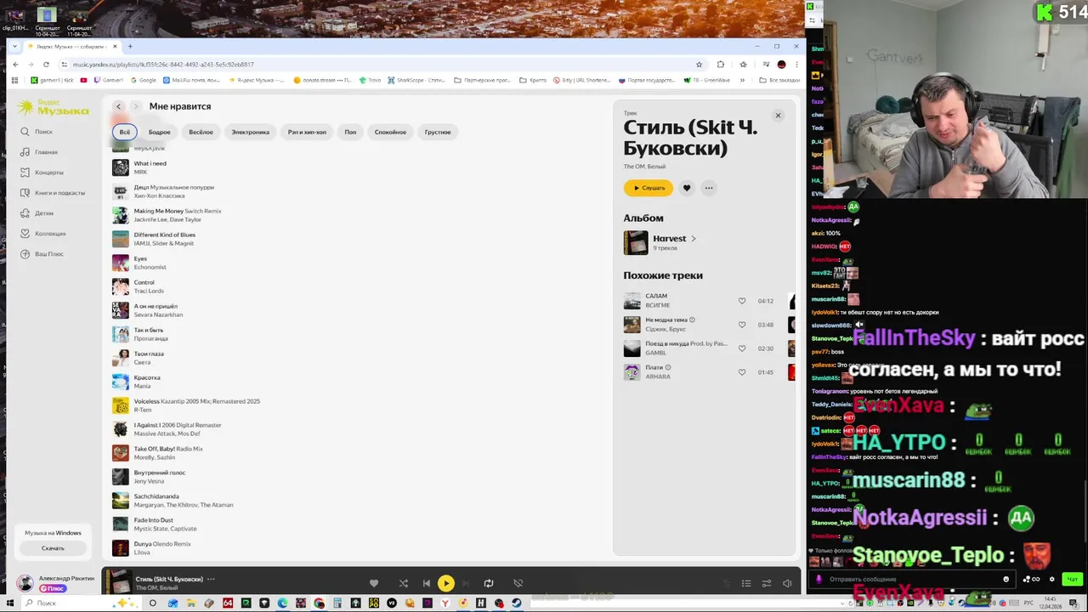Bookmark page with address bar star
The width and height of the screenshot is (1088, 612).
700,65
